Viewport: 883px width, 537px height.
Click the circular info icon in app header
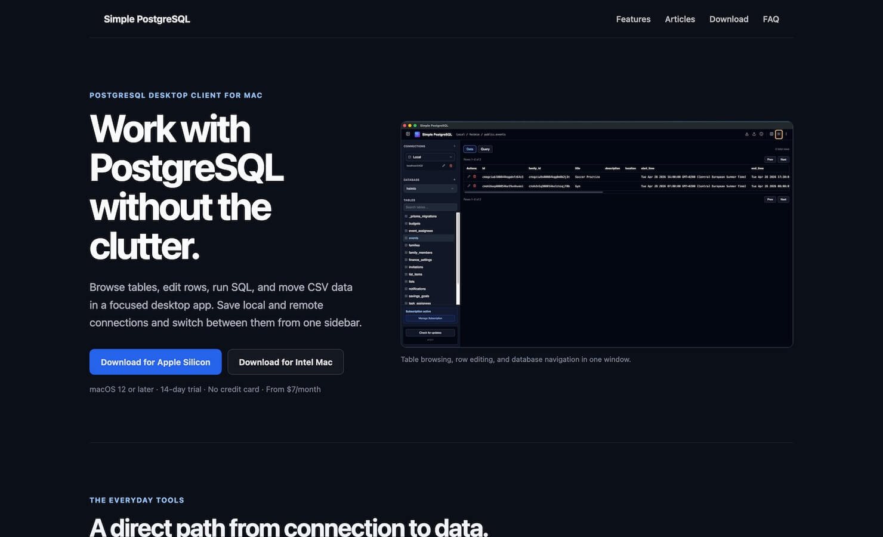761,134
